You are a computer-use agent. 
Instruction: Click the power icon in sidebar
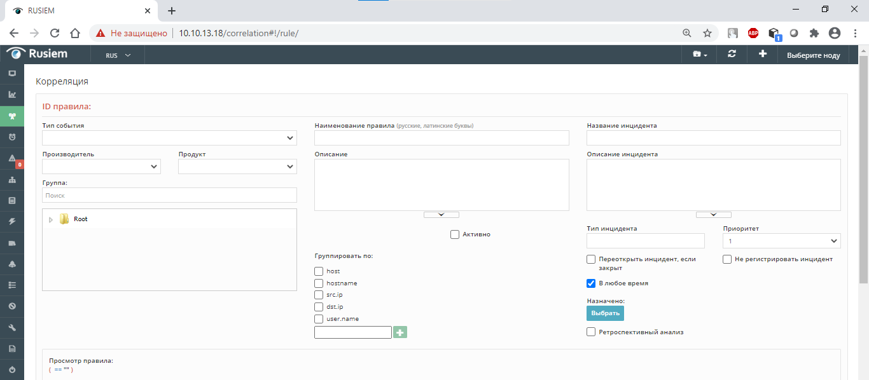12,369
